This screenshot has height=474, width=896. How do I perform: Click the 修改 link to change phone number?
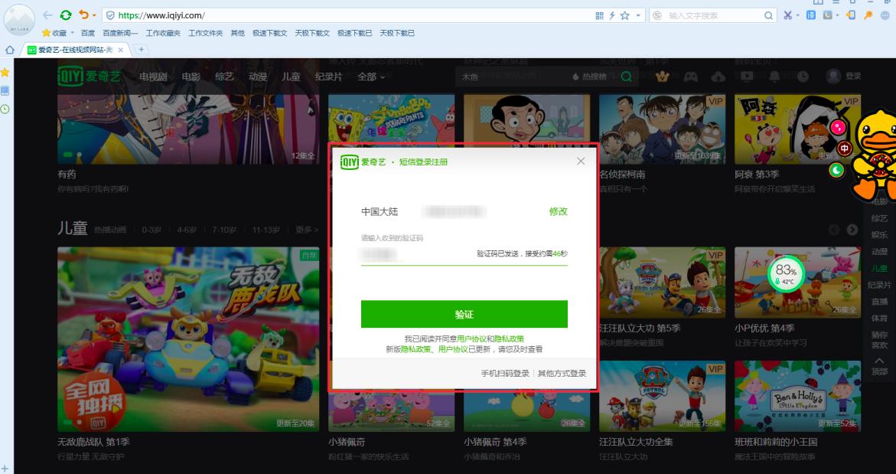click(558, 211)
